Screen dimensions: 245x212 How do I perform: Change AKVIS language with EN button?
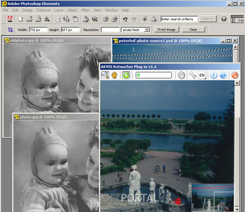(x=202, y=75)
